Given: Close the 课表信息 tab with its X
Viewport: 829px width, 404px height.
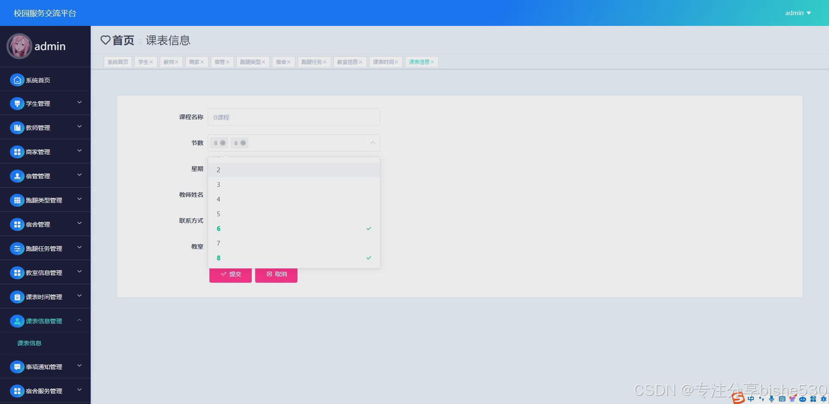Looking at the screenshot, I should (x=432, y=62).
